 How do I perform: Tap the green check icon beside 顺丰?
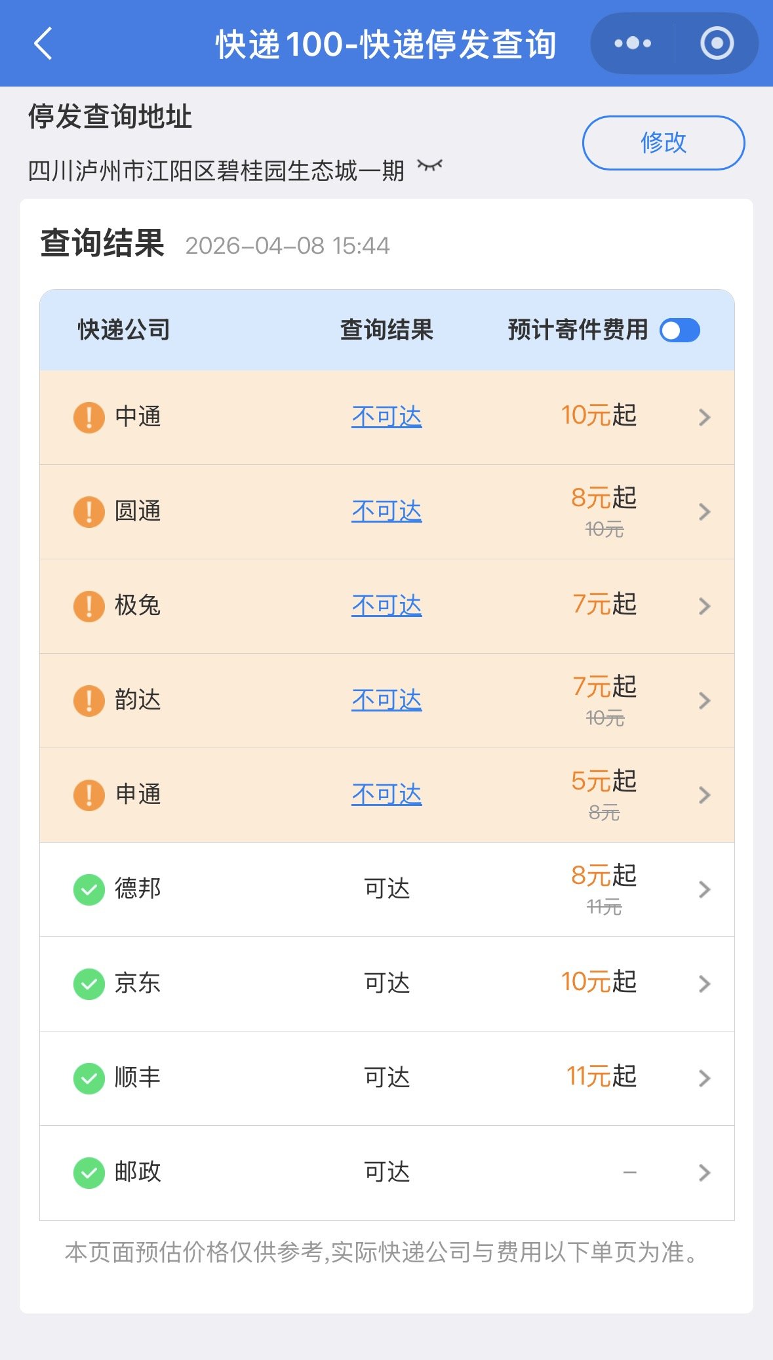coord(89,1079)
